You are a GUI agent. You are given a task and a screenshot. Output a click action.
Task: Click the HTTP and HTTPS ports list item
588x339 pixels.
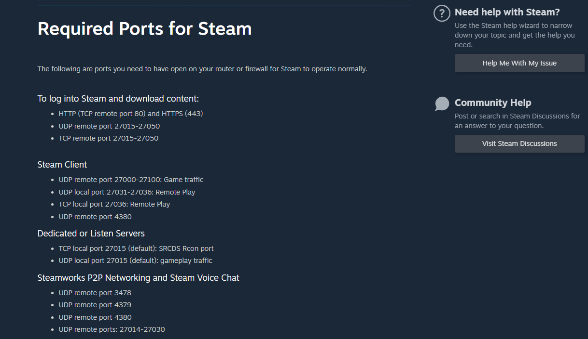[x=131, y=114]
